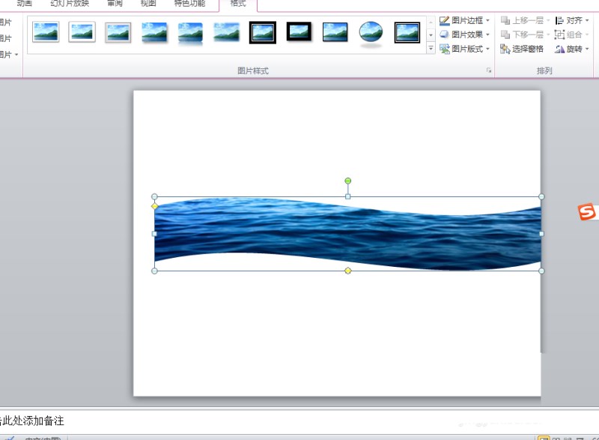Apply the Soft Edge Rectangle picture style
The image size is (599, 440).
[x=227, y=32]
